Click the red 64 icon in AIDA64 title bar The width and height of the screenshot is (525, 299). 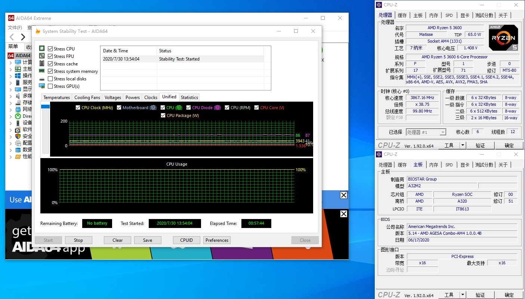[11, 18]
